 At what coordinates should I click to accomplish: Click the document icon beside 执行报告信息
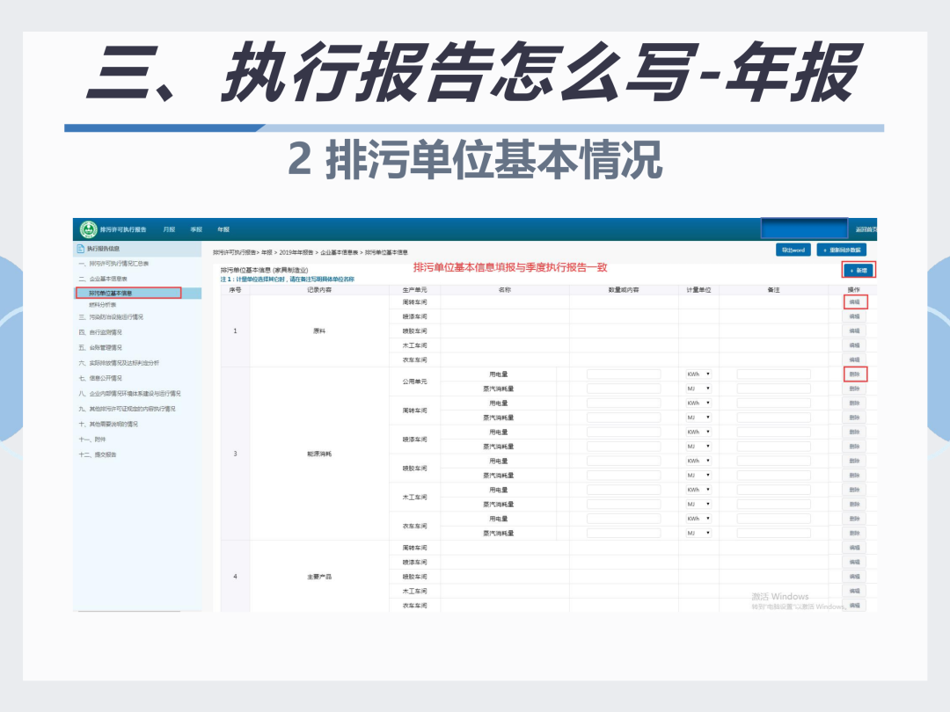pyautogui.click(x=81, y=249)
